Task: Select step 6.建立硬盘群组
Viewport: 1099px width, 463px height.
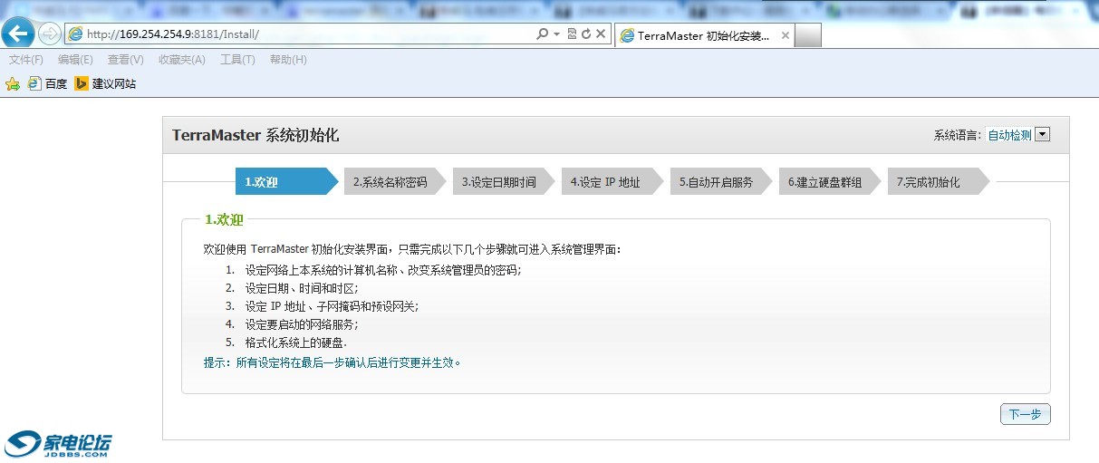Action: tap(830, 181)
